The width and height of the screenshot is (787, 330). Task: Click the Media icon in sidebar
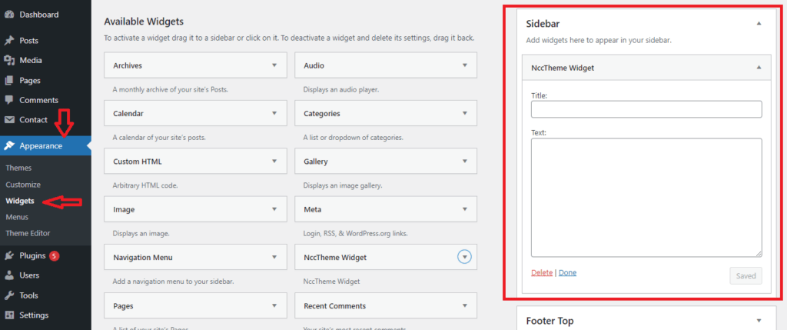click(9, 60)
